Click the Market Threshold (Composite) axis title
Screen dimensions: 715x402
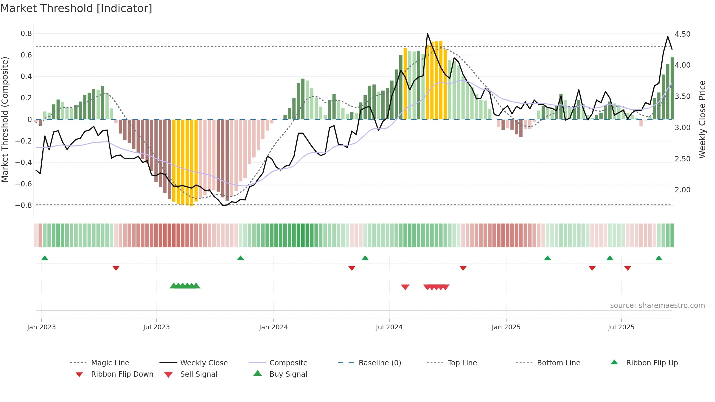pyautogui.click(x=5, y=119)
